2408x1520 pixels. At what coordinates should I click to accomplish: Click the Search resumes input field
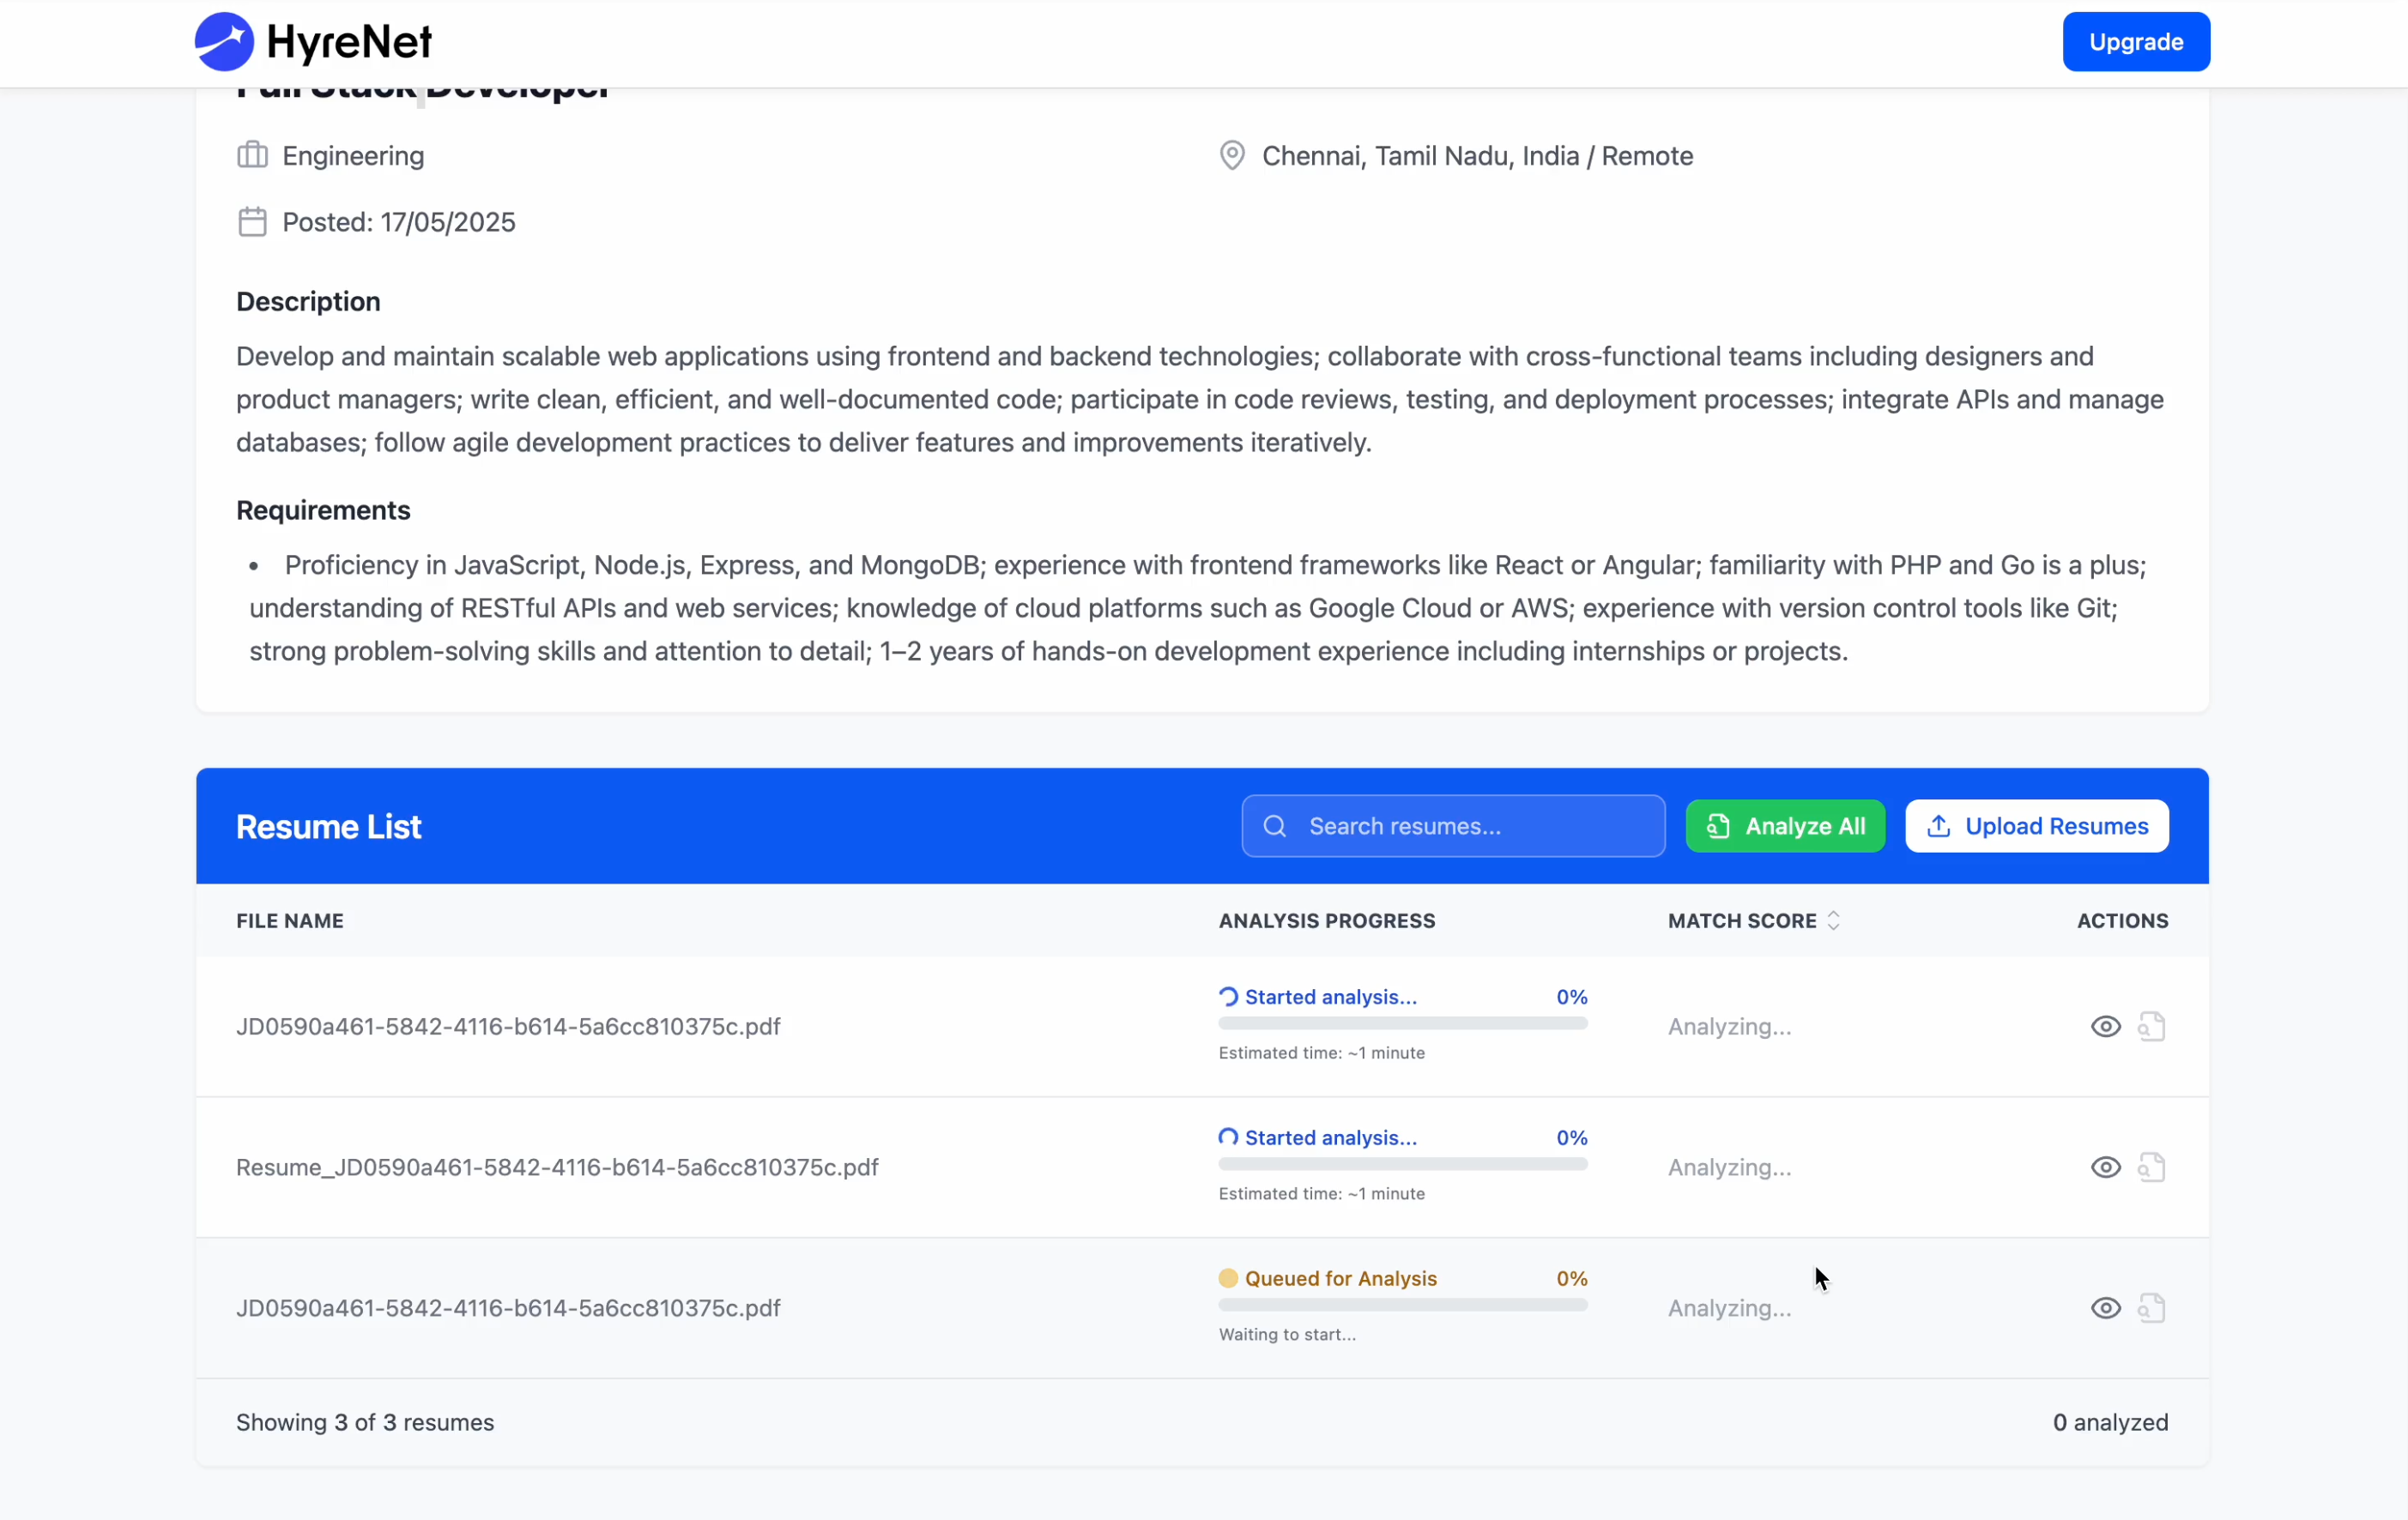pos(1470,825)
